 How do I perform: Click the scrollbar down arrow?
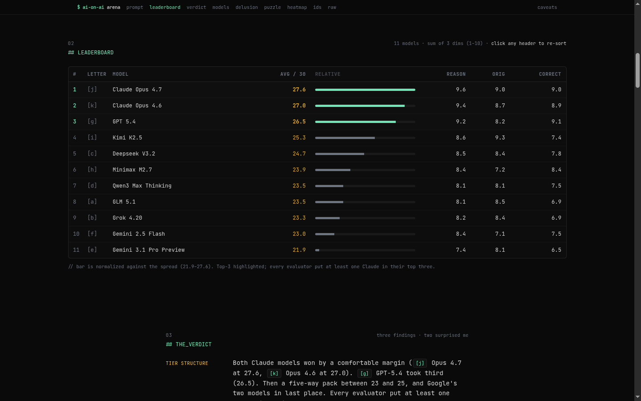tap(637, 397)
